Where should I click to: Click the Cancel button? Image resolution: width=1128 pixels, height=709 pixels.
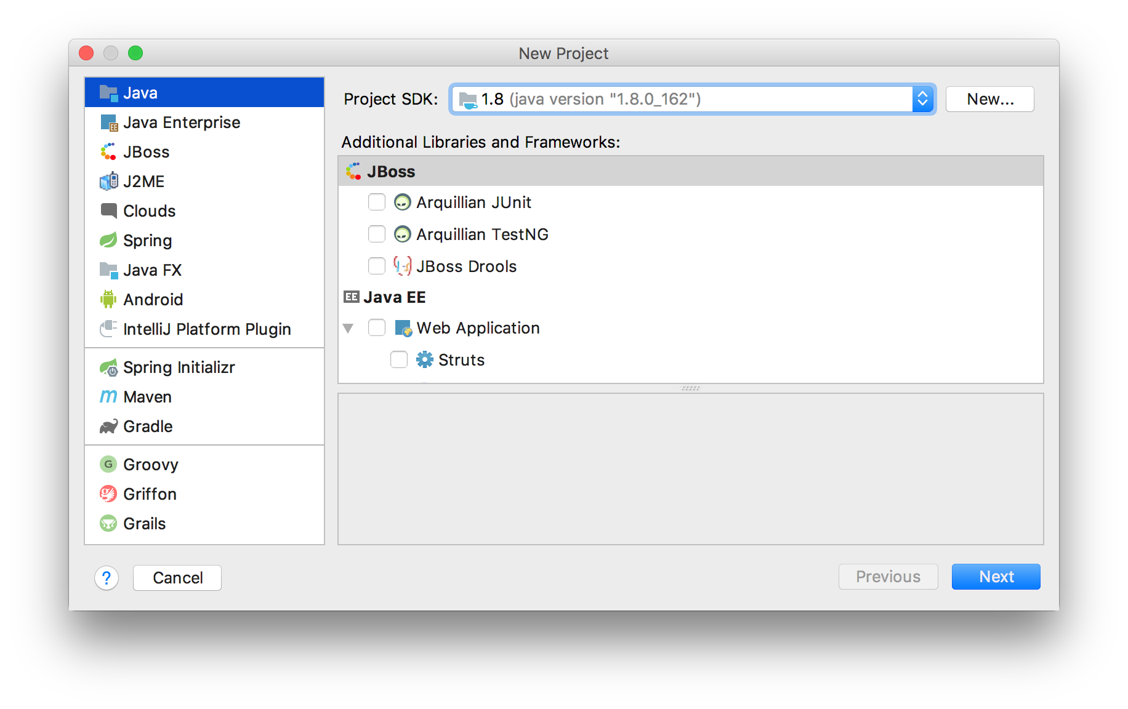point(177,578)
